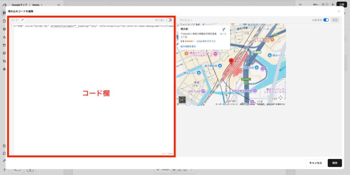Disable the 自動更新 auto-update switch

click(326, 20)
